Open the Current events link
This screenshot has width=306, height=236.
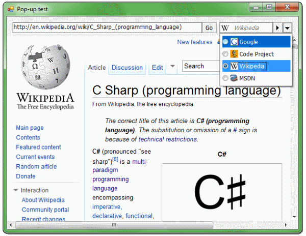[35, 157]
